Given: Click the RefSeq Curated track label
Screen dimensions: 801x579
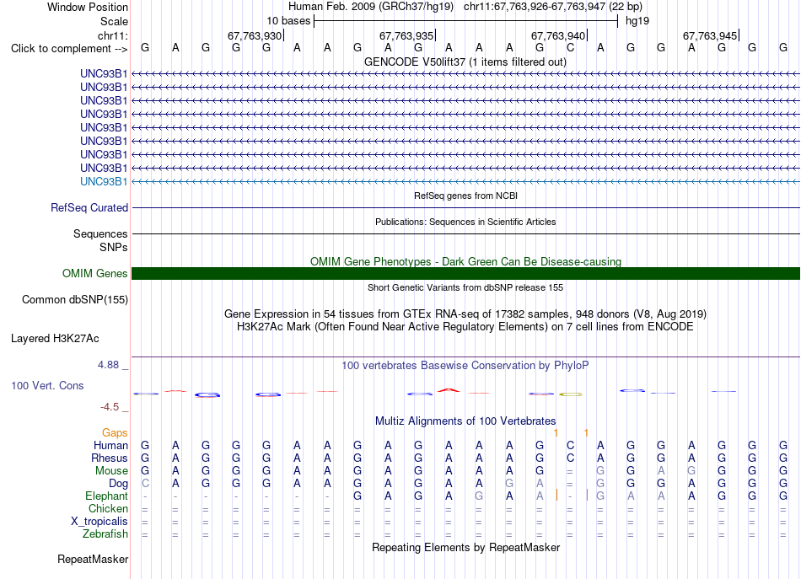Looking at the screenshot, I should (x=89, y=208).
